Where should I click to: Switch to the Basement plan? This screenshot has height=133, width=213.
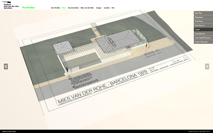tap(203, 17)
